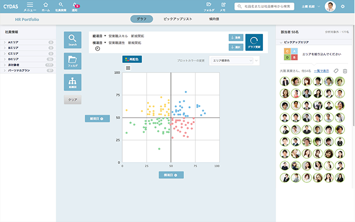The height and width of the screenshot is (222, 355).
Task: Click the lowest green plot point
Action: 159,149
